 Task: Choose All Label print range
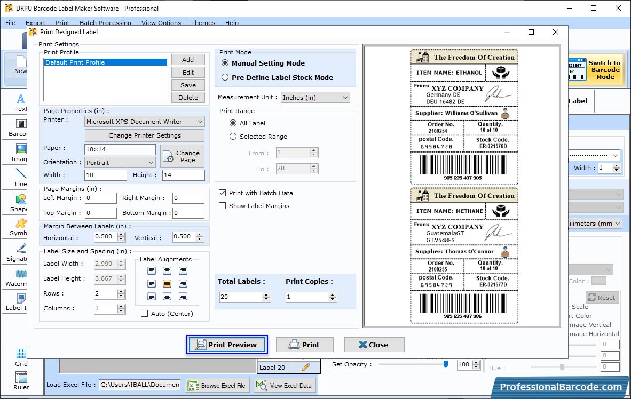tap(233, 123)
